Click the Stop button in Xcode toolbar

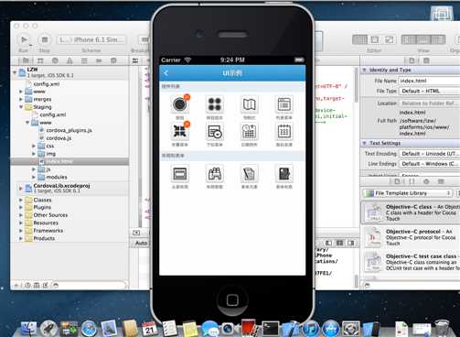pos(45,39)
